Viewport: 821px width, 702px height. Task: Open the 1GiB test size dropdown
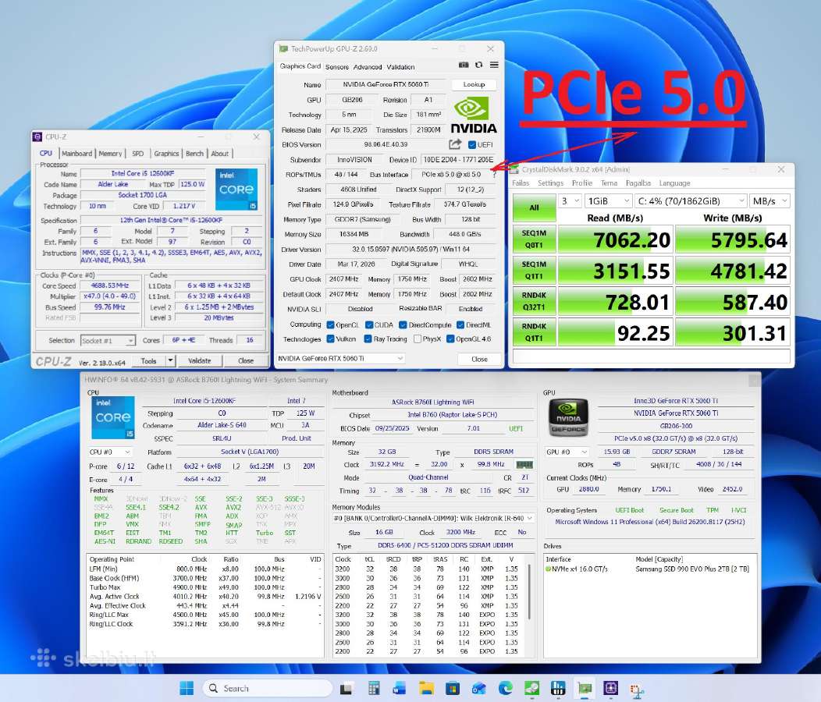[x=609, y=201]
